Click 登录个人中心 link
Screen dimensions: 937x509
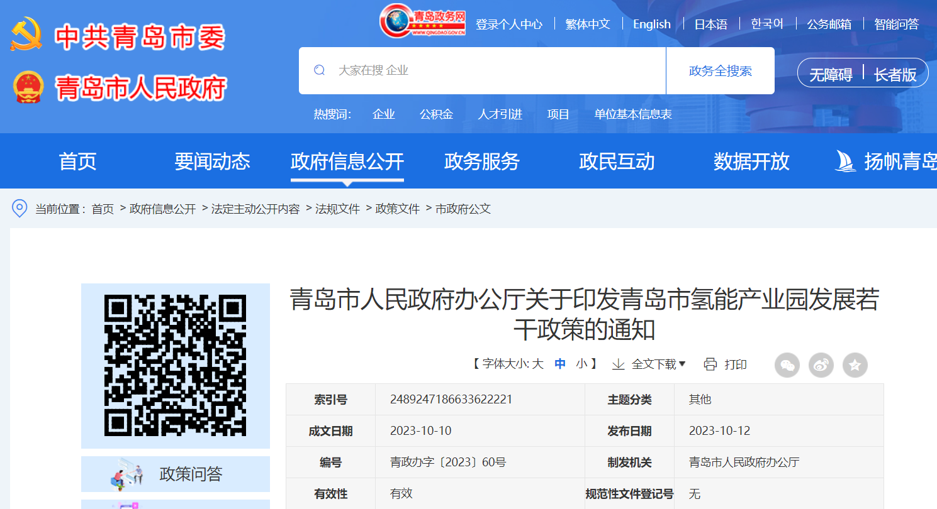pos(509,24)
